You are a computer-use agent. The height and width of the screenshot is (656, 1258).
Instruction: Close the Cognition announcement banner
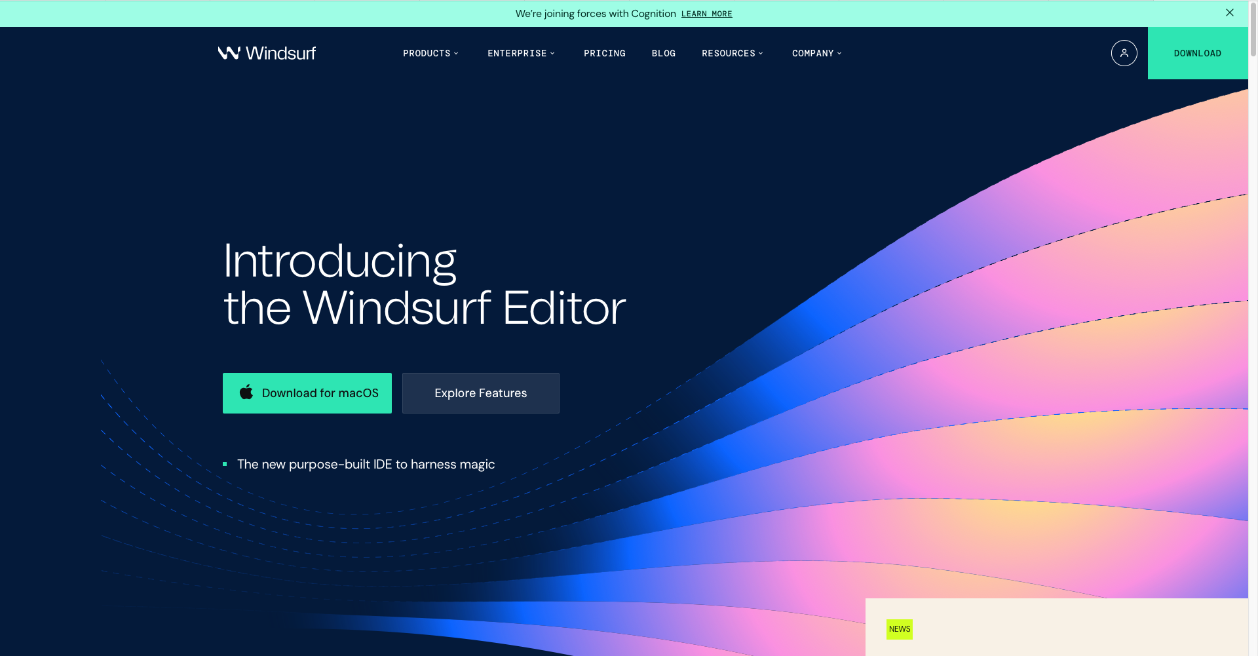(1229, 12)
